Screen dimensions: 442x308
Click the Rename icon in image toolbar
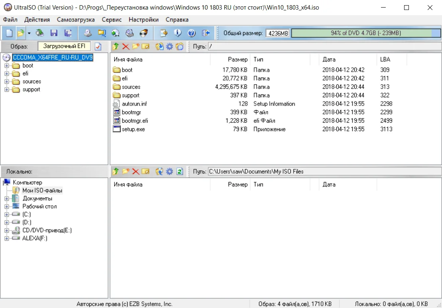pos(146,46)
